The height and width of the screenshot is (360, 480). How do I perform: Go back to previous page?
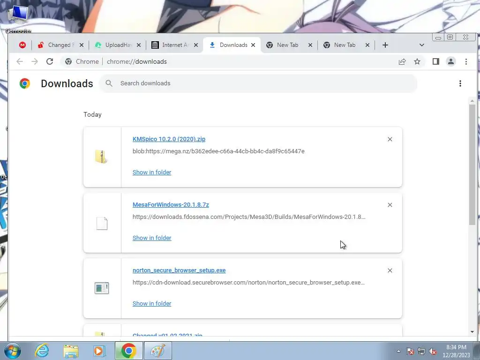click(20, 61)
